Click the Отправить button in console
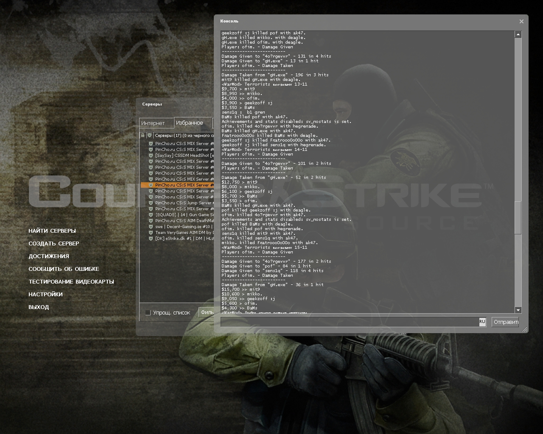The height and width of the screenshot is (434, 543). click(x=505, y=322)
